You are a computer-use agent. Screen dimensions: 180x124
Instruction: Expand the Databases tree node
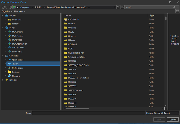pos(5,20)
